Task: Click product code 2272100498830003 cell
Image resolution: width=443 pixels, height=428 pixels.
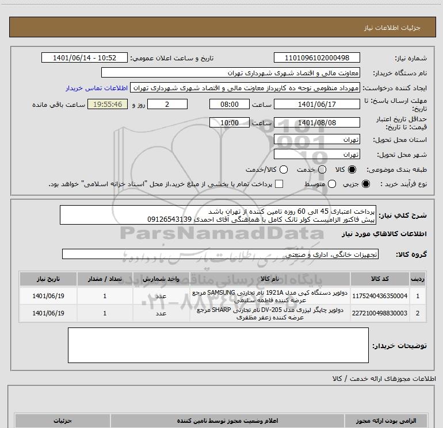Action: (380, 313)
